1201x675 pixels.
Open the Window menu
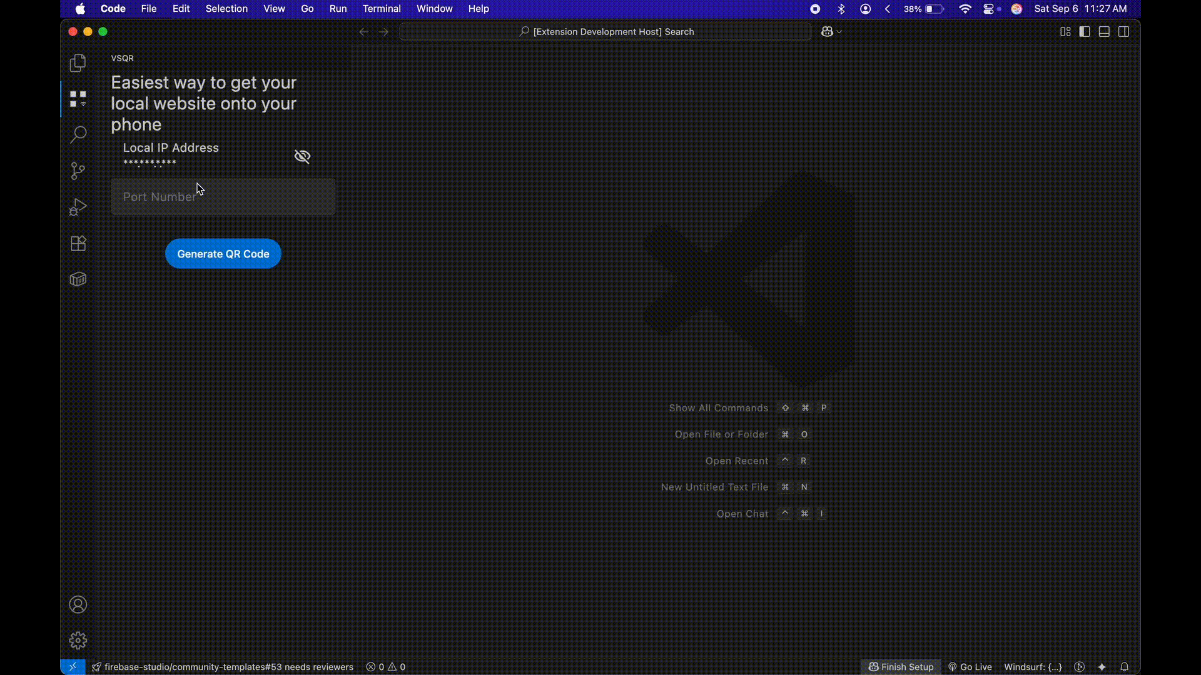[434, 9]
